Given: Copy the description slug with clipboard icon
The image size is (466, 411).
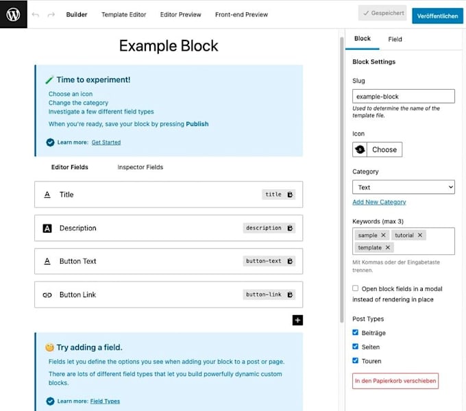Looking at the screenshot, I should pyautogui.click(x=290, y=228).
